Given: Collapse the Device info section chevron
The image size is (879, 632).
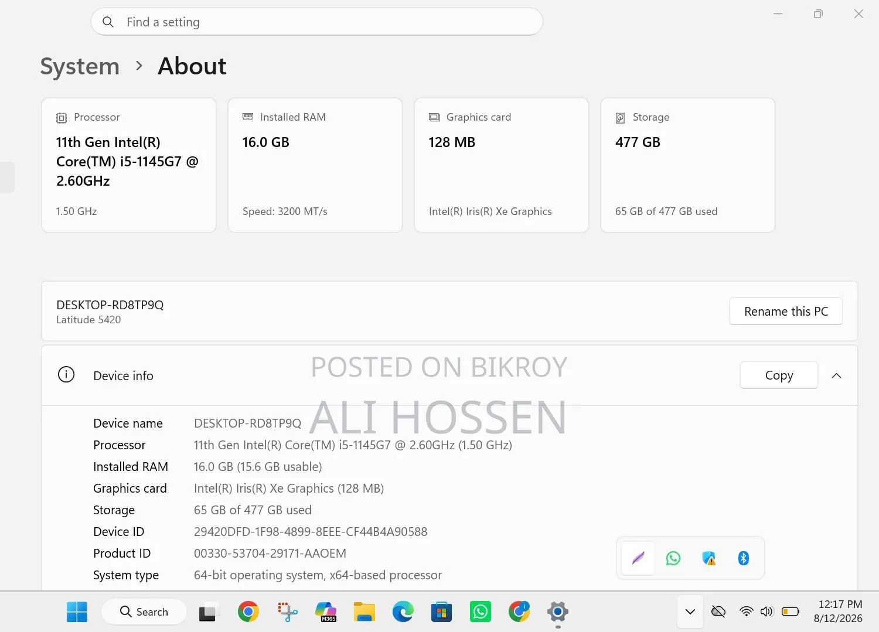Looking at the screenshot, I should 837,375.
